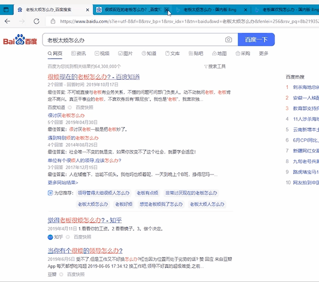Click suggestion 老板太烦人怎么办
This screenshot has height=282, width=319.
pos(207,204)
